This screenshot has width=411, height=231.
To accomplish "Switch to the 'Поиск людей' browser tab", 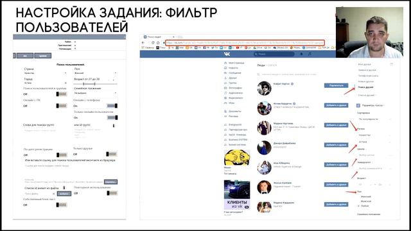I will pyautogui.click(x=159, y=37).
